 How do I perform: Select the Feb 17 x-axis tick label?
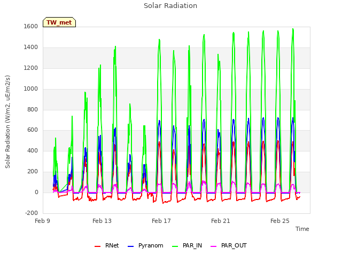[x=161, y=221]
